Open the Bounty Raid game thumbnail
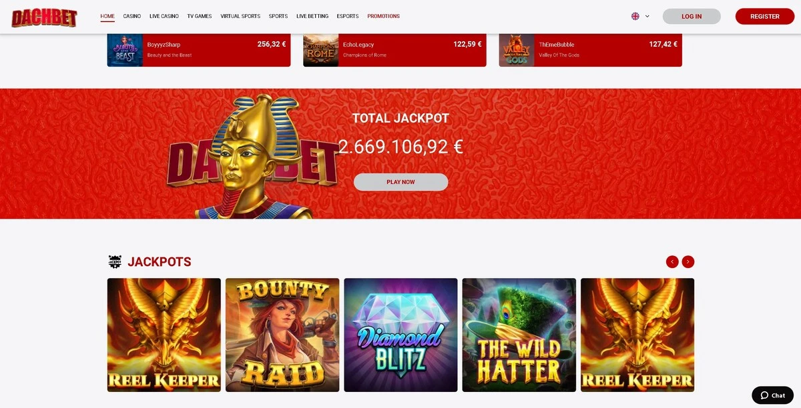The width and height of the screenshot is (801, 408). tap(282, 335)
